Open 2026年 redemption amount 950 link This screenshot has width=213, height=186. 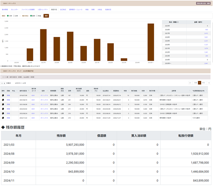pyautogui.click(x=207, y=30)
